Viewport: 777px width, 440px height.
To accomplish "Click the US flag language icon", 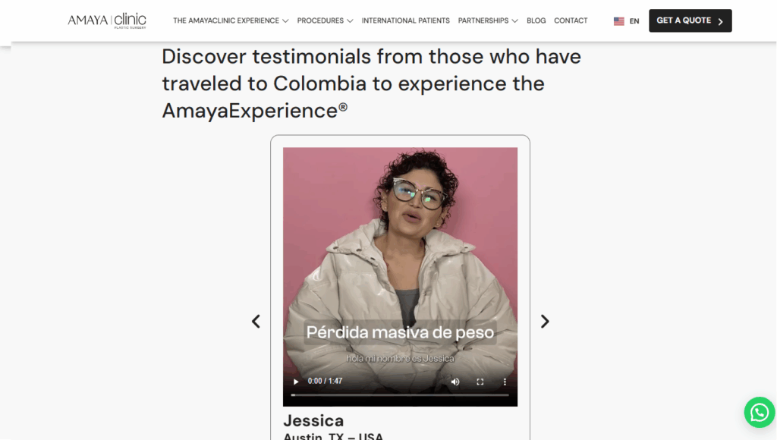I will coord(619,21).
